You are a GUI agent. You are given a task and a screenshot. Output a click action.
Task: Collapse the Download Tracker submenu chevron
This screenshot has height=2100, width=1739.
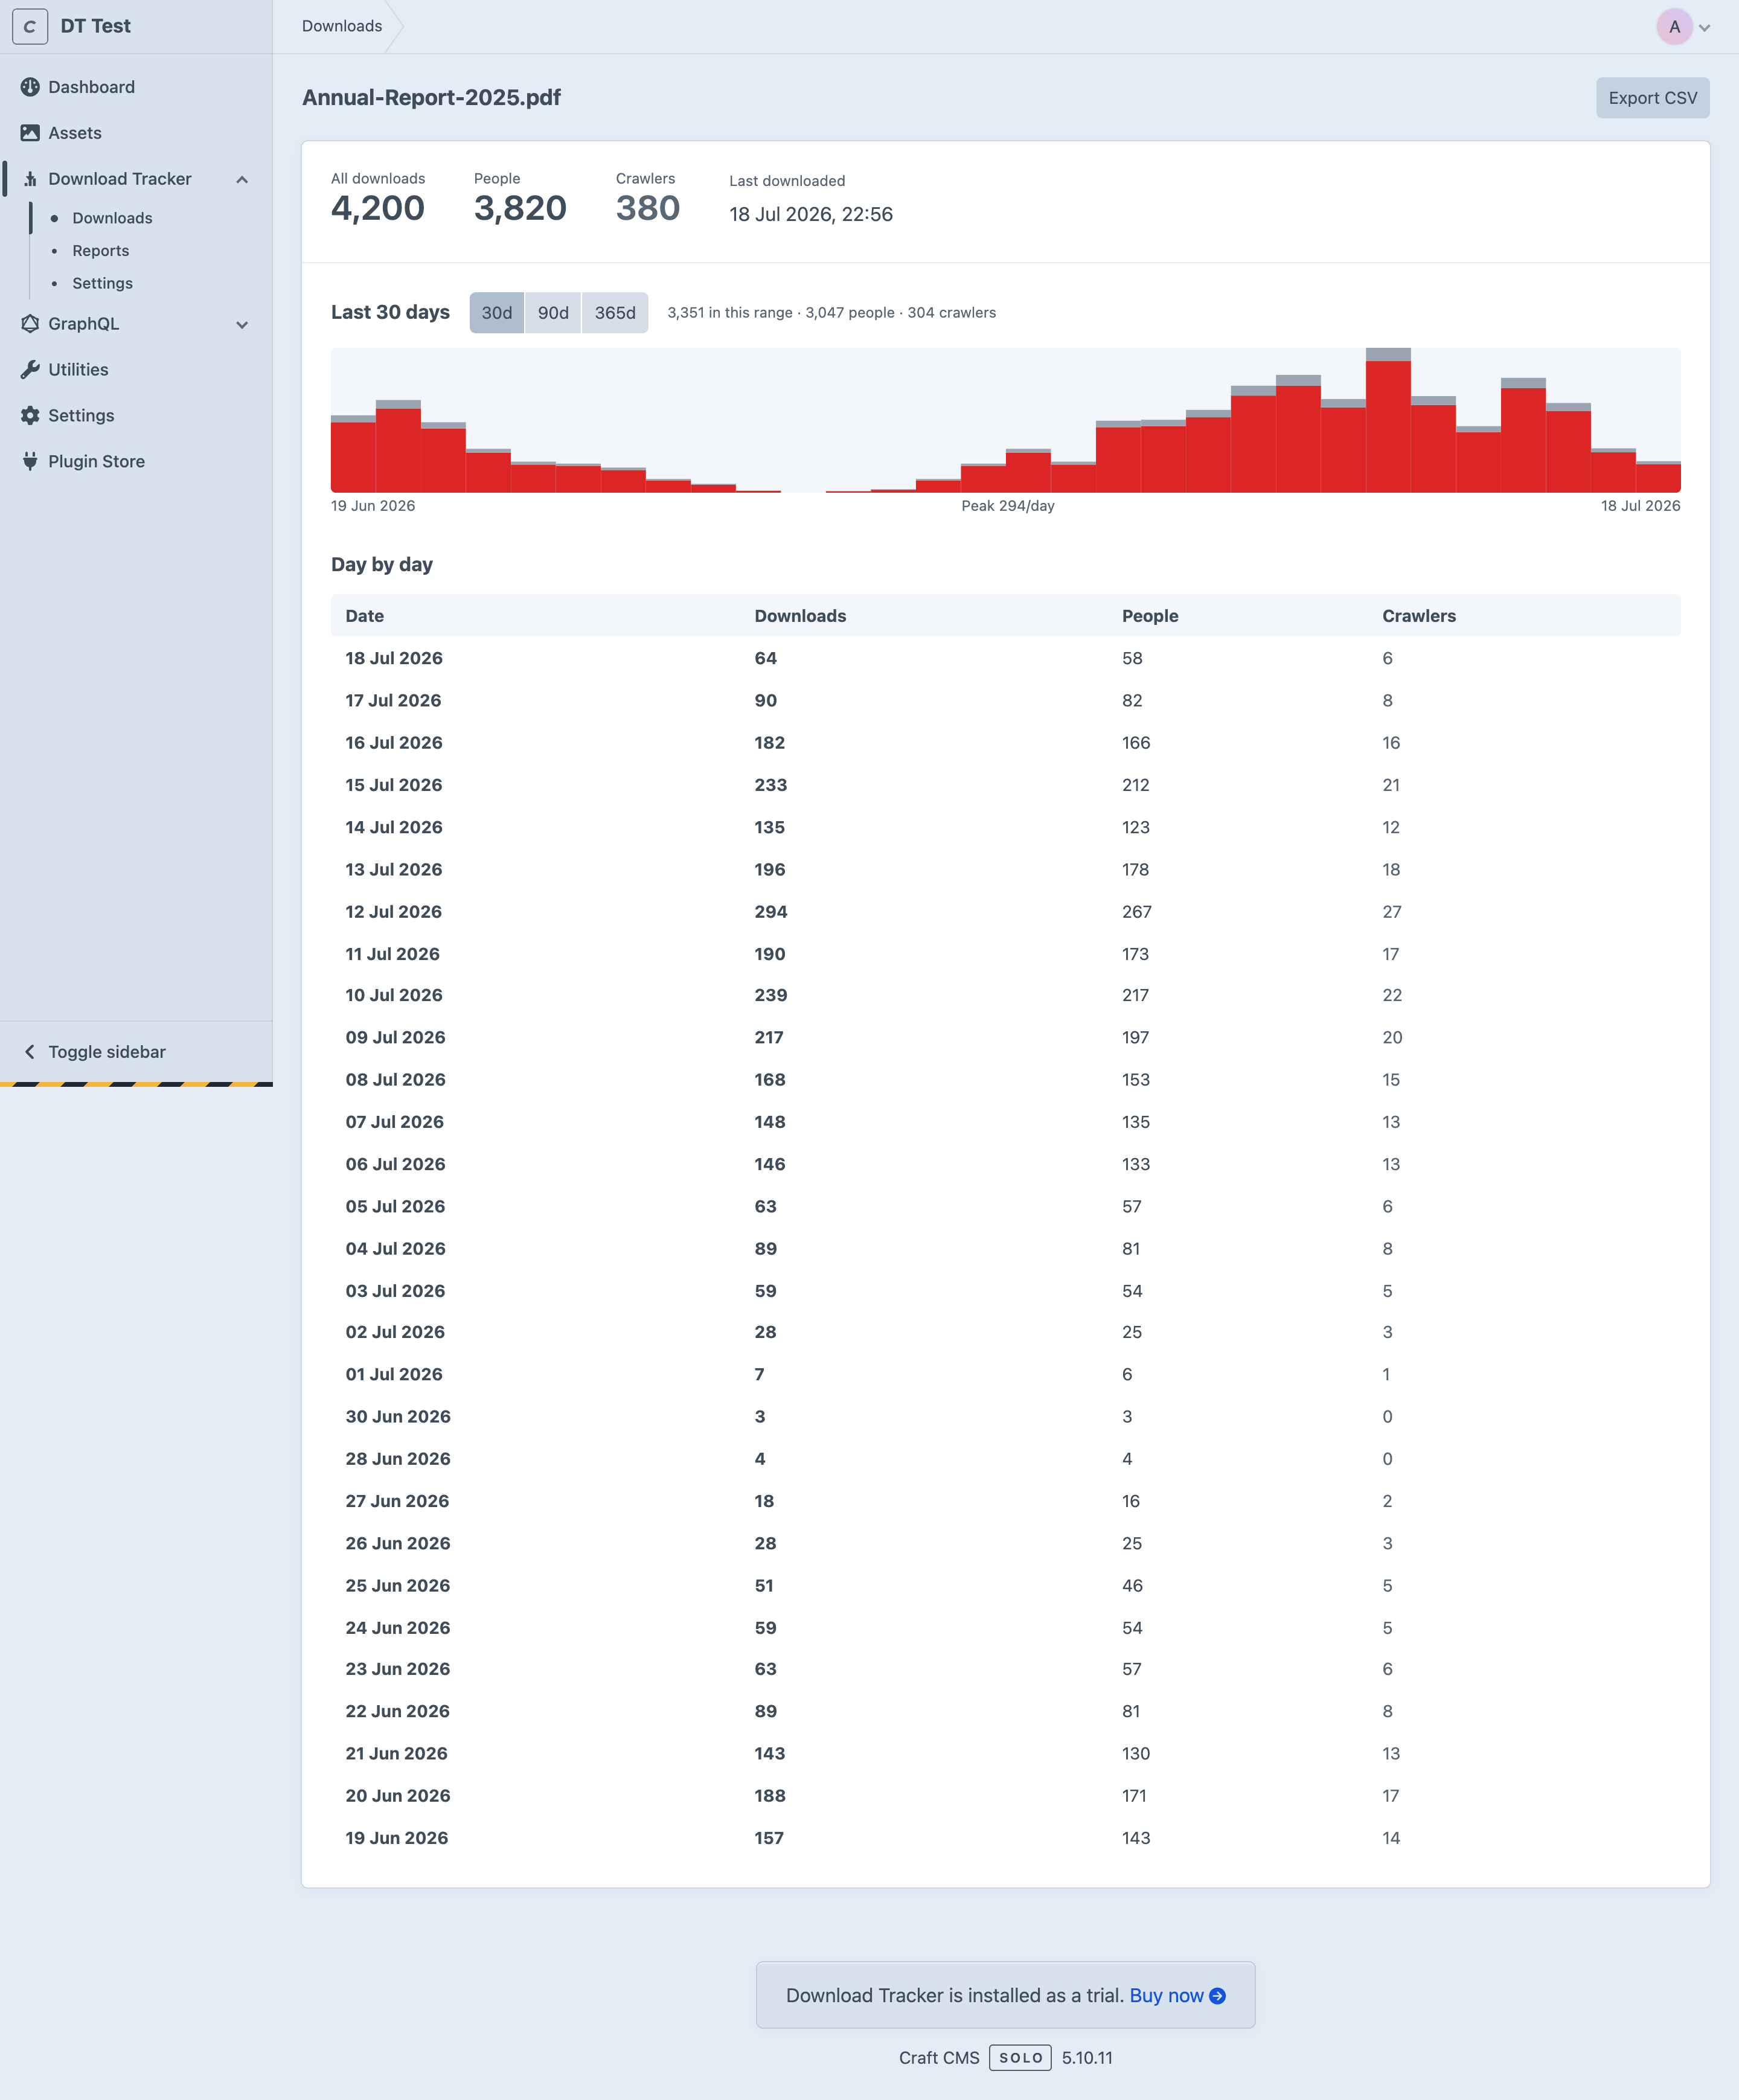[242, 180]
